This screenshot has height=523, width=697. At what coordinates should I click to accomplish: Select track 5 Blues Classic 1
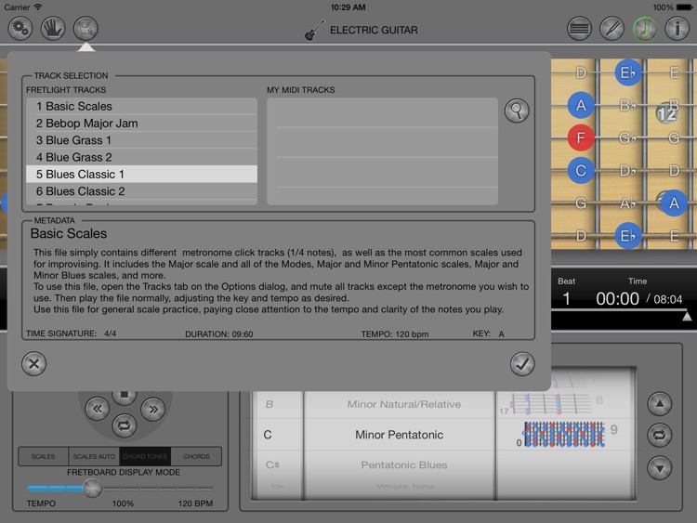pos(142,175)
